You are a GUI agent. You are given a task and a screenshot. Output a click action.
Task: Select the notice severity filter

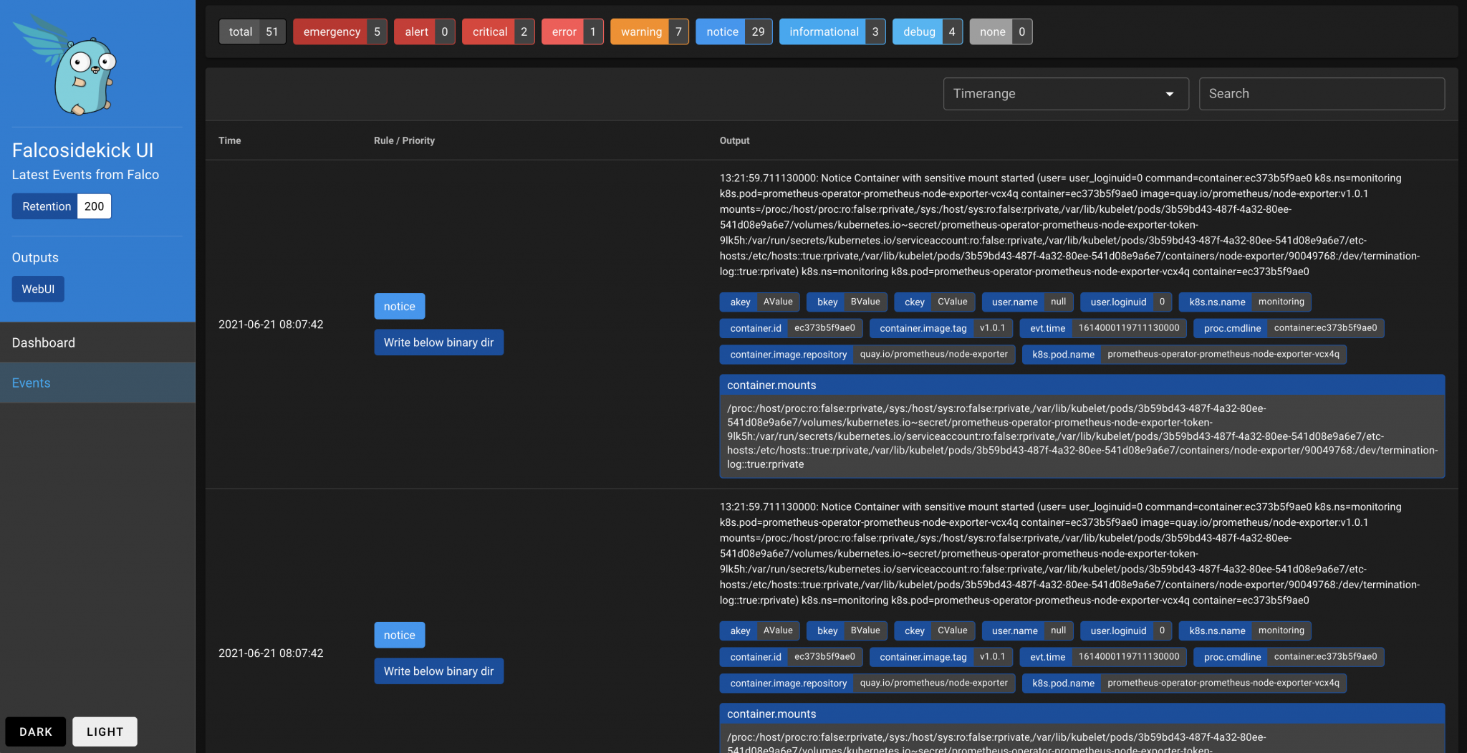(x=733, y=32)
